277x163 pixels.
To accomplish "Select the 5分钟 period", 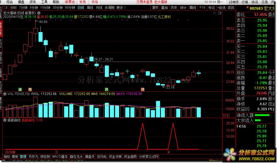I will (x=34, y=8).
